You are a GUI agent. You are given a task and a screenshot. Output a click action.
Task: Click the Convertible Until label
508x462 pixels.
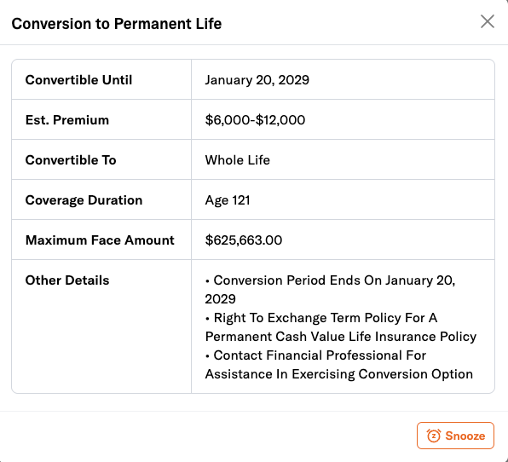coord(78,80)
